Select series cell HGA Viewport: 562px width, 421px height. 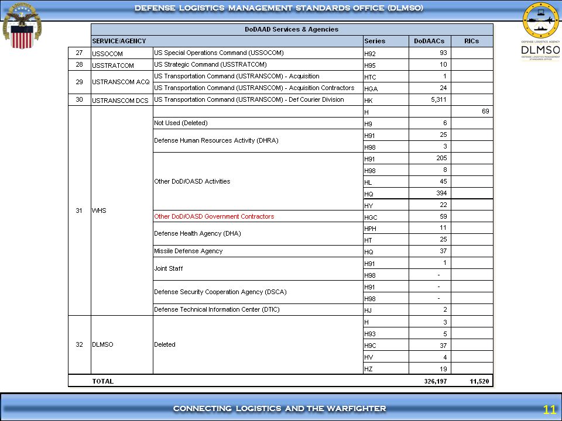pyautogui.click(x=386, y=88)
